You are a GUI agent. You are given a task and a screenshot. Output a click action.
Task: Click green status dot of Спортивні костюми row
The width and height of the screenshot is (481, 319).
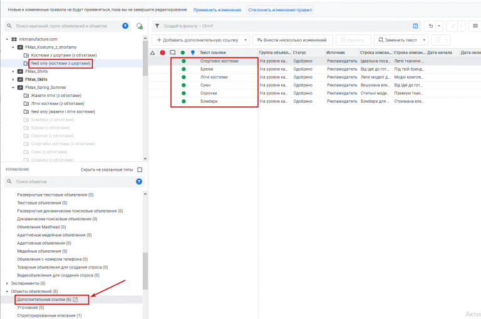tap(184, 61)
